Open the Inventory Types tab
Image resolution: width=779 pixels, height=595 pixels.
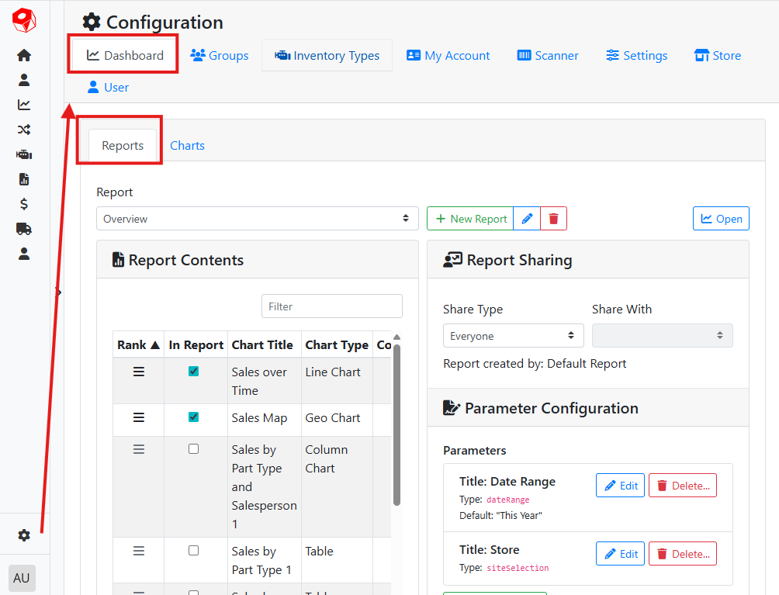327,56
